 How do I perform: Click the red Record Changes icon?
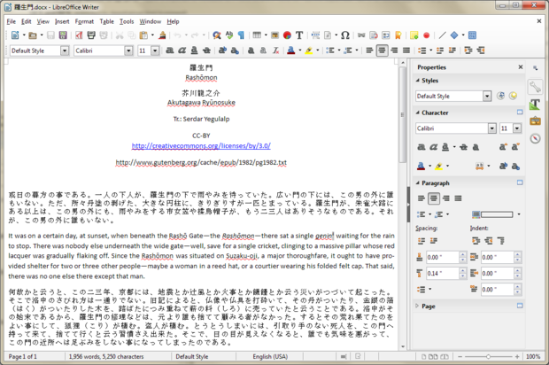[x=427, y=35]
